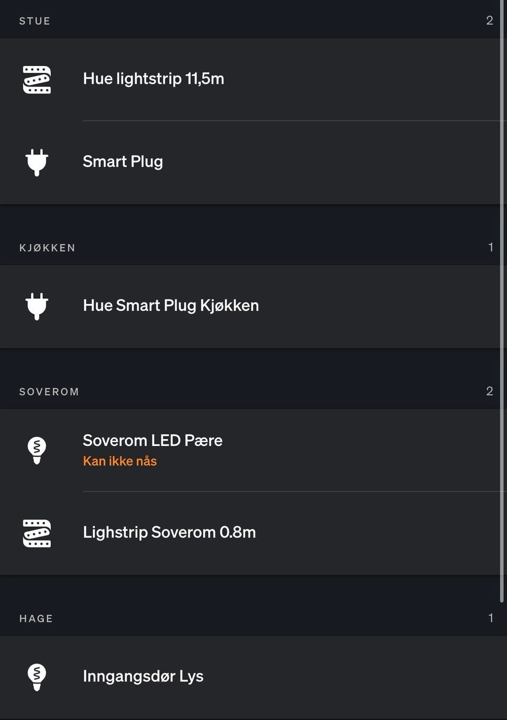Screen dimensions: 507x720
Task: Click the "Kan ikke nås" warning text
Action: pos(120,461)
